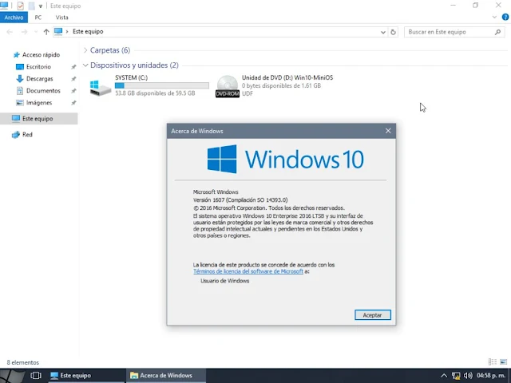Click the Este equipo breadcrumb in address bar

pos(88,31)
